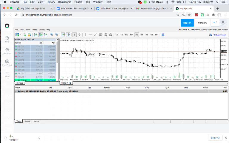The height and width of the screenshot is (143, 229).
Task: Switch to the History terminal tab
Action: 27,121
